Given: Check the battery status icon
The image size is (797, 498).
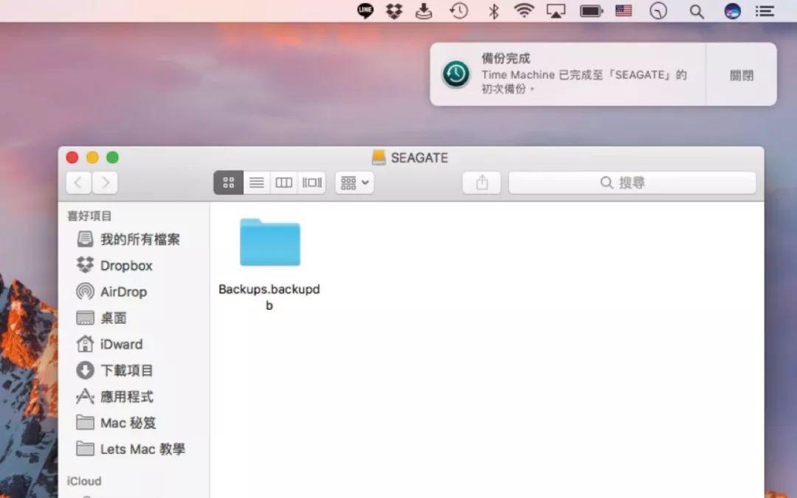Looking at the screenshot, I should click(591, 10).
